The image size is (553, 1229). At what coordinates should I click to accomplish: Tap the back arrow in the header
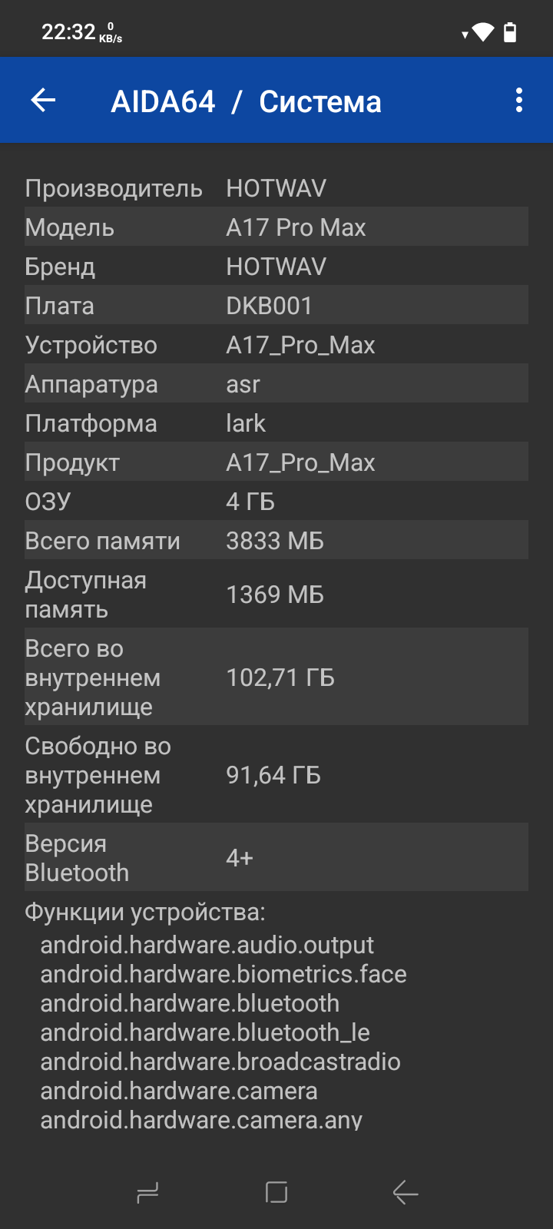click(44, 100)
